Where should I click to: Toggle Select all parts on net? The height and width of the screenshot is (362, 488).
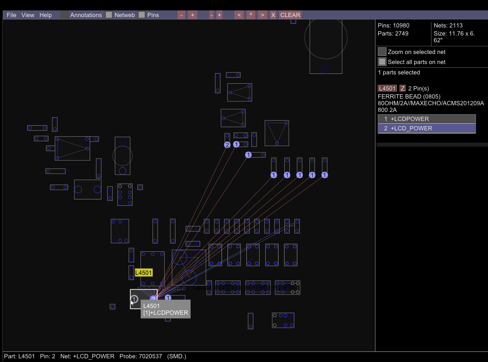[382, 62]
